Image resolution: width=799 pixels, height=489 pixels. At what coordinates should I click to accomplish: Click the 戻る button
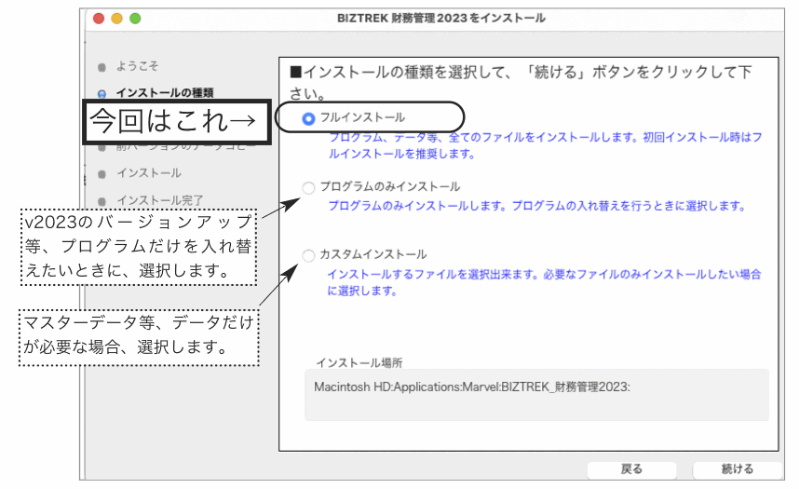click(x=630, y=469)
